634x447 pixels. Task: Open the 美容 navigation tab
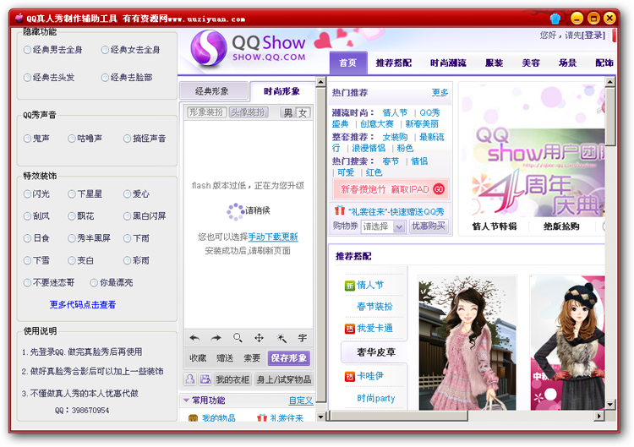[531, 63]
